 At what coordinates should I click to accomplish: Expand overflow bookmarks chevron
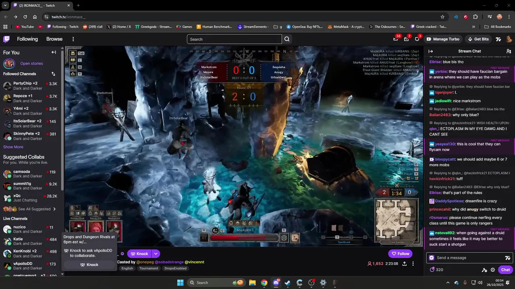(x=474, y=27)
